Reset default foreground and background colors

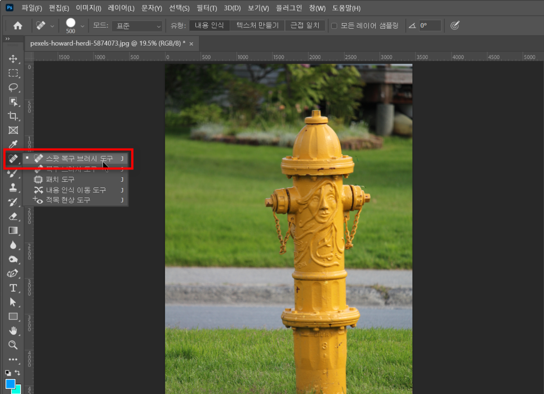8,373
